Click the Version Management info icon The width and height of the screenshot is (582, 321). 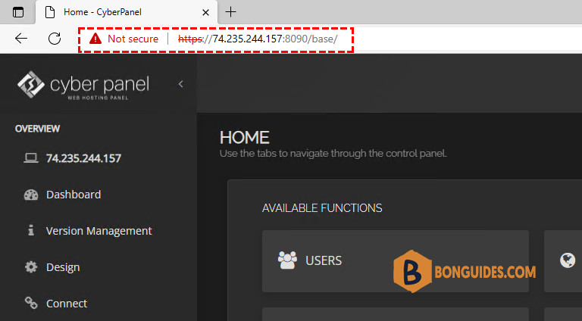click(x=31, y=230)
